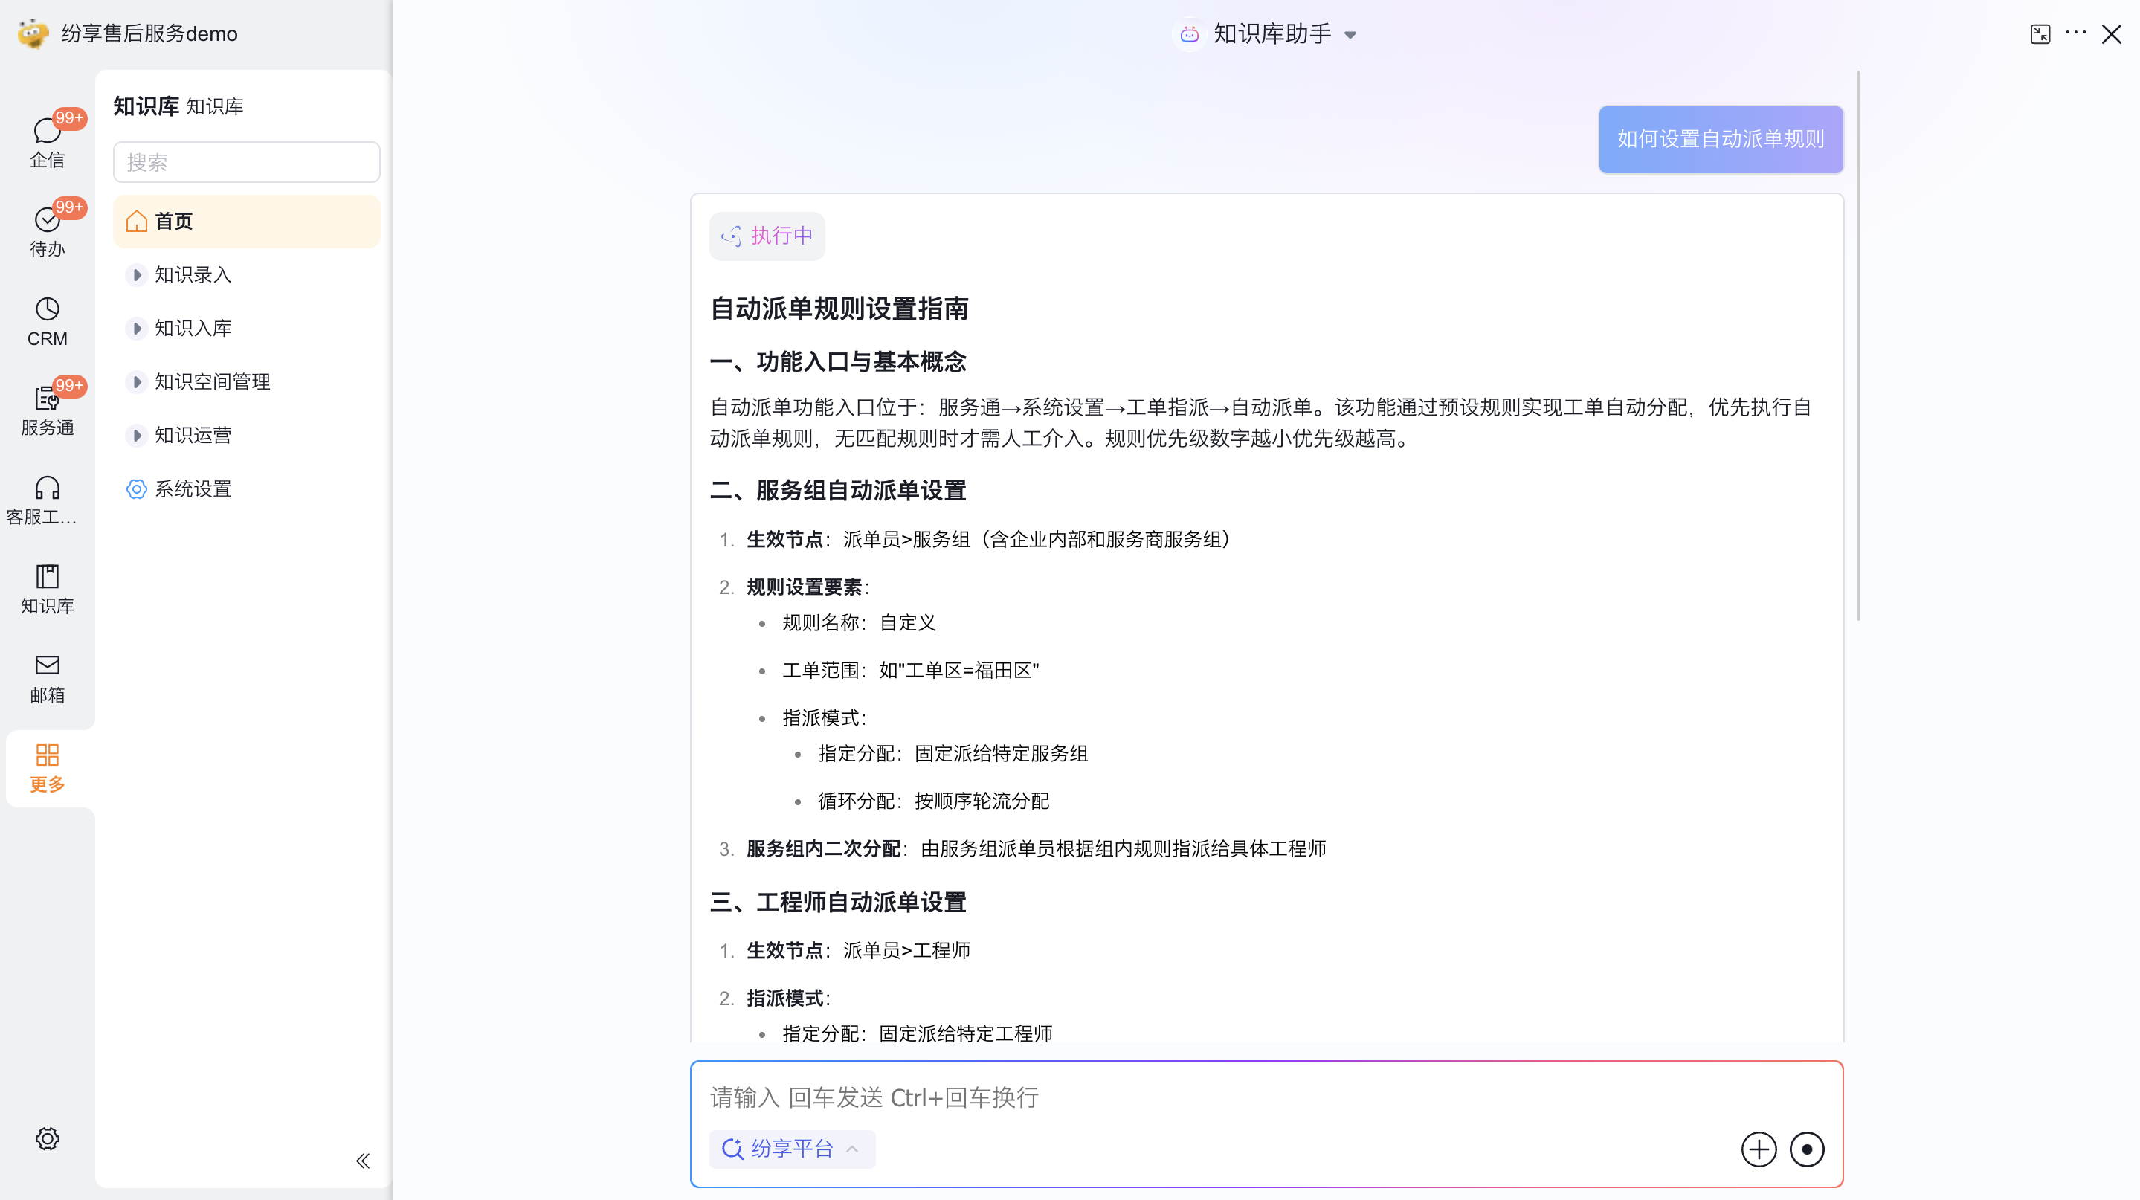The image size is (2140, 1200).
Task: Click the plus attachment icon in the input box
Action: coord(1758,1149)
